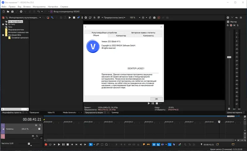This screenshot has width=247, height=151.
Task: Adjust Master bus volume fader
Action: (x=229, y=57)
